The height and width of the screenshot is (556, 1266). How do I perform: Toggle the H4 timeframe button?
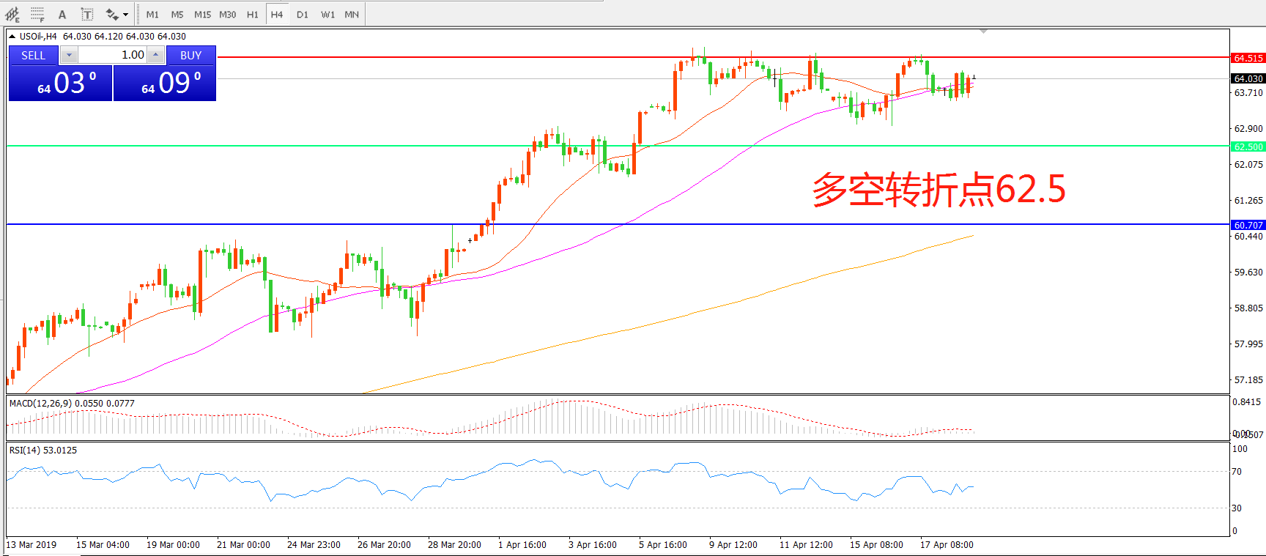276,15
